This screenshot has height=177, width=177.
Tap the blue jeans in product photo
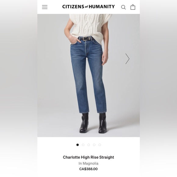click(88, 74)
